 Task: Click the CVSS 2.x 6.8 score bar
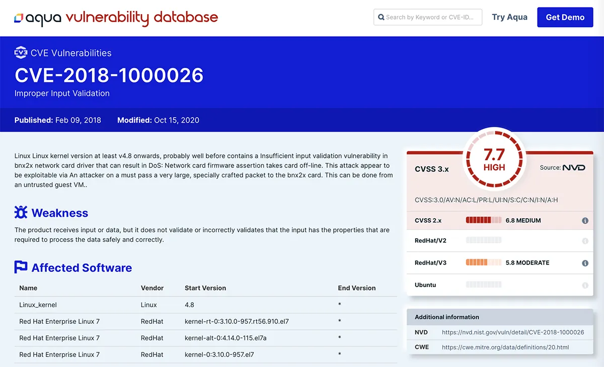click(x=484, y=220)
